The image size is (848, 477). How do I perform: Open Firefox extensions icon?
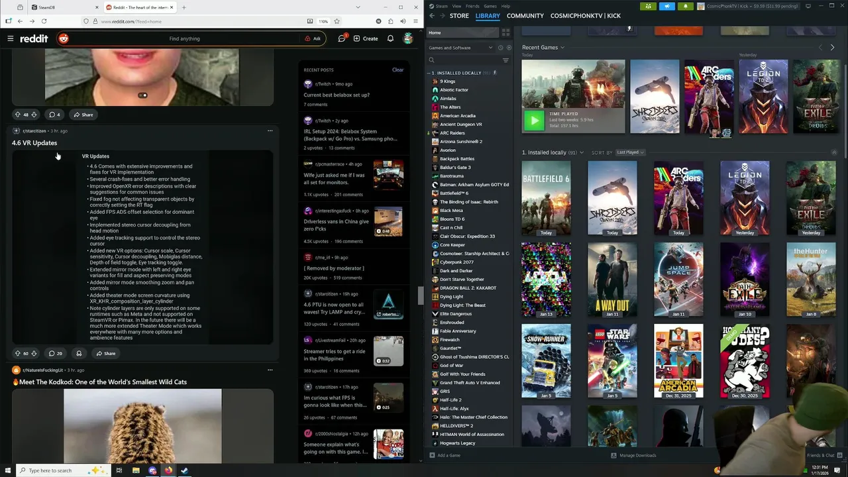391,21
